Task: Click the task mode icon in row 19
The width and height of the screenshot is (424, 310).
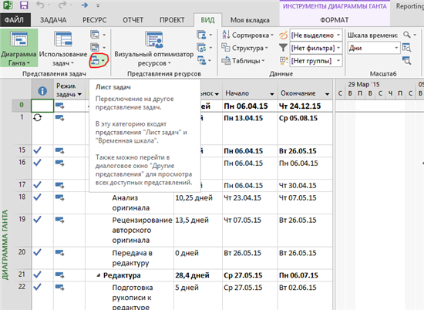Action: (x=59, y=220)
